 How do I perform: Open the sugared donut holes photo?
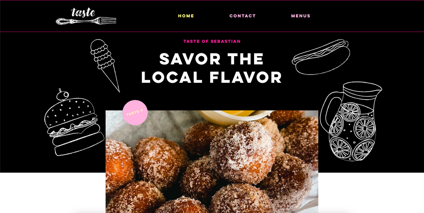212,161
